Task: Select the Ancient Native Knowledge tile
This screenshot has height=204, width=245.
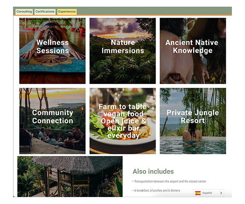Action: (193, 51)
